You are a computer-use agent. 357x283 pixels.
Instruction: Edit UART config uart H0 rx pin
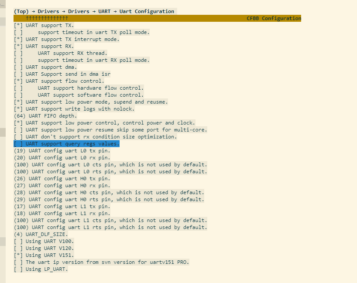20,185
